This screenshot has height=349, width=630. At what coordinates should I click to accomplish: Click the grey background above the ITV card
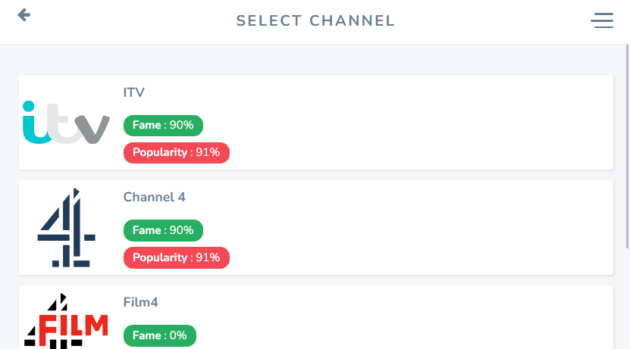point(315,60)
